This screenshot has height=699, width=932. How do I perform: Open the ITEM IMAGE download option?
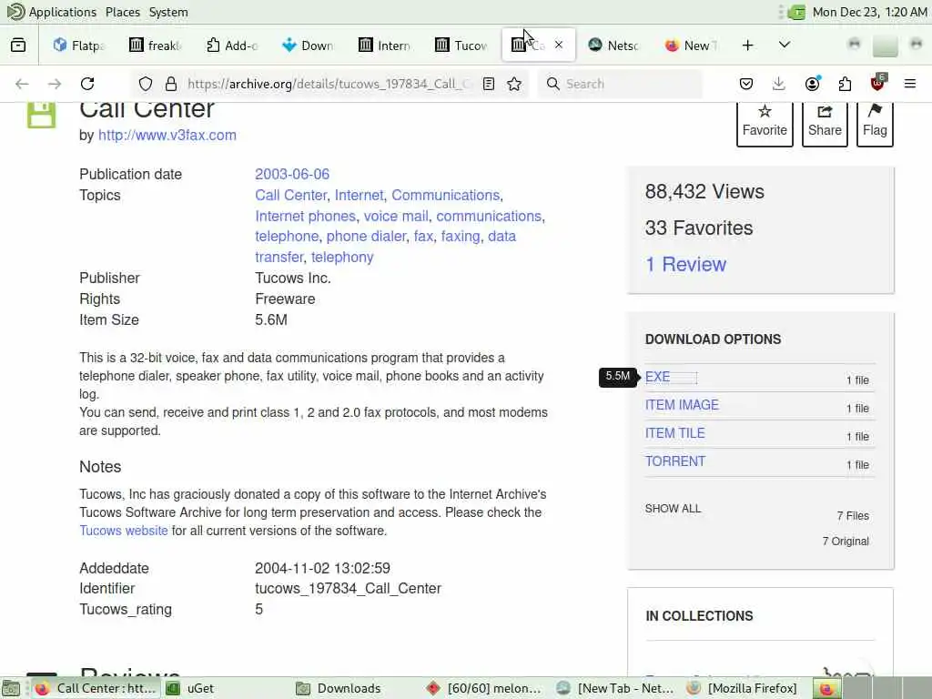[682, 405]
